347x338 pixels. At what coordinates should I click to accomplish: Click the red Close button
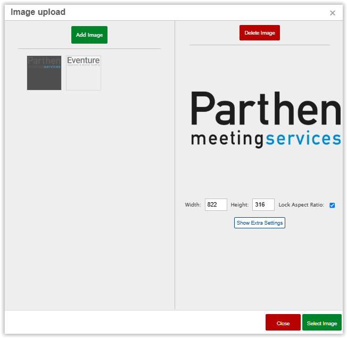[283, 323]
